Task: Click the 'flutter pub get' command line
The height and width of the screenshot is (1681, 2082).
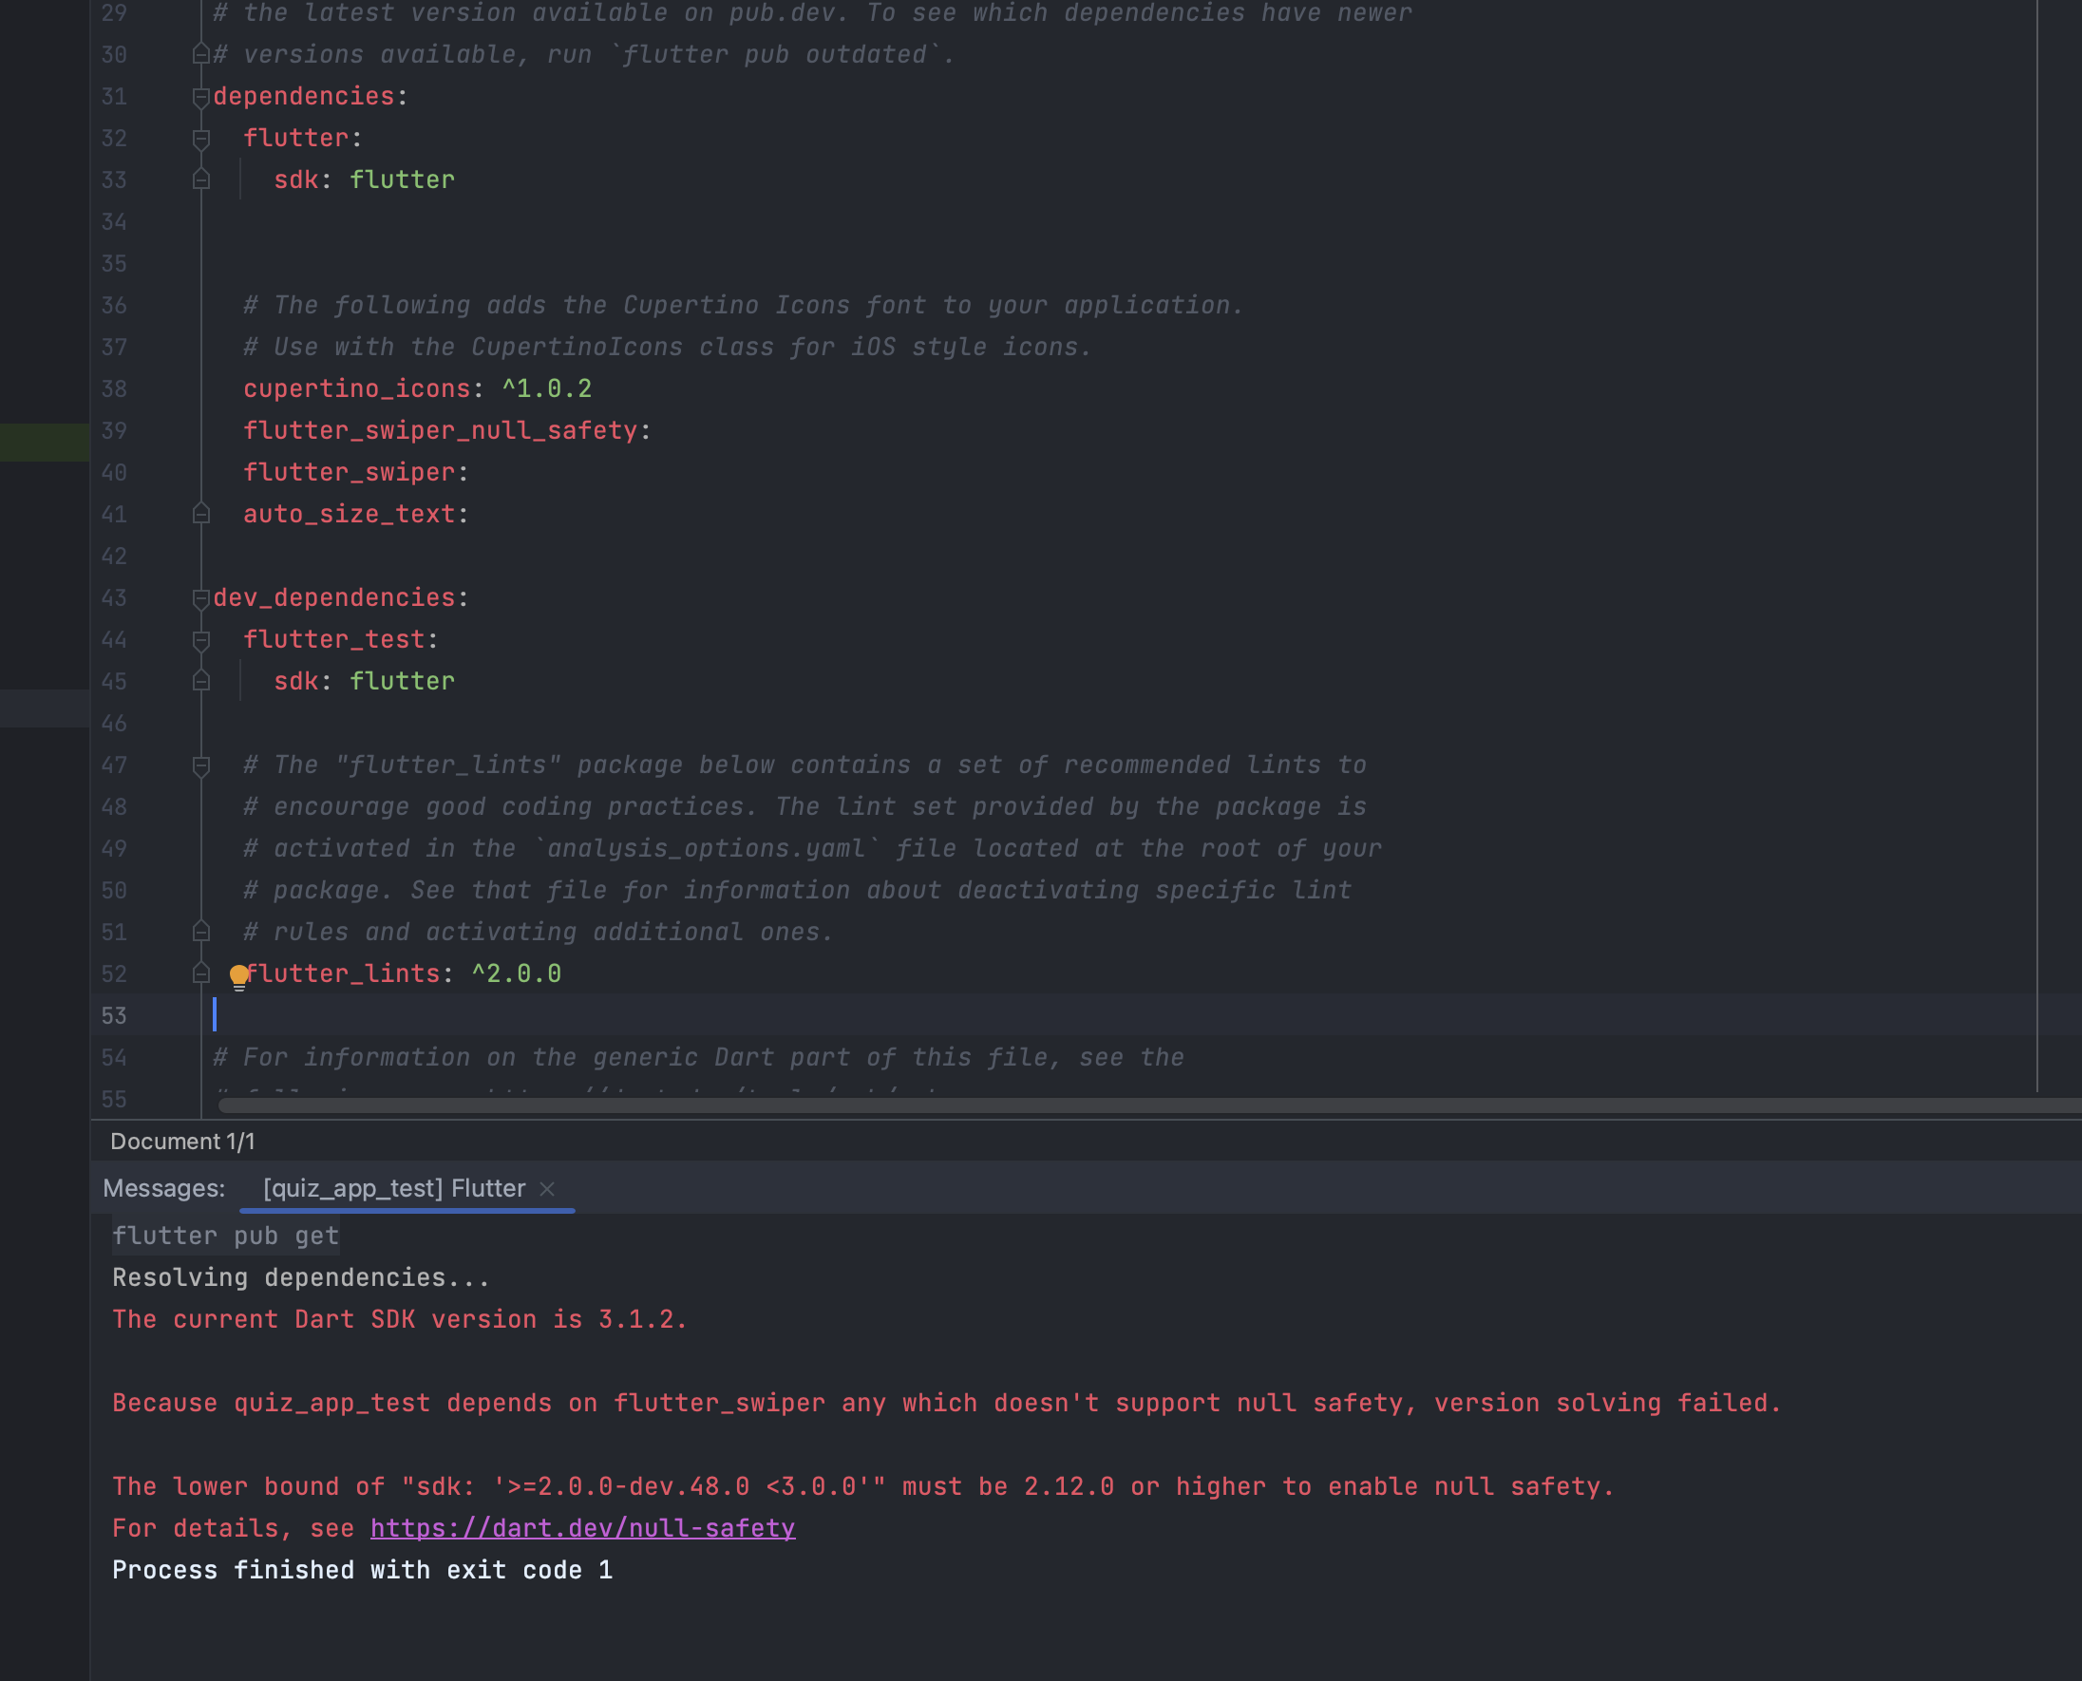Action: (x=226, y=1236)
